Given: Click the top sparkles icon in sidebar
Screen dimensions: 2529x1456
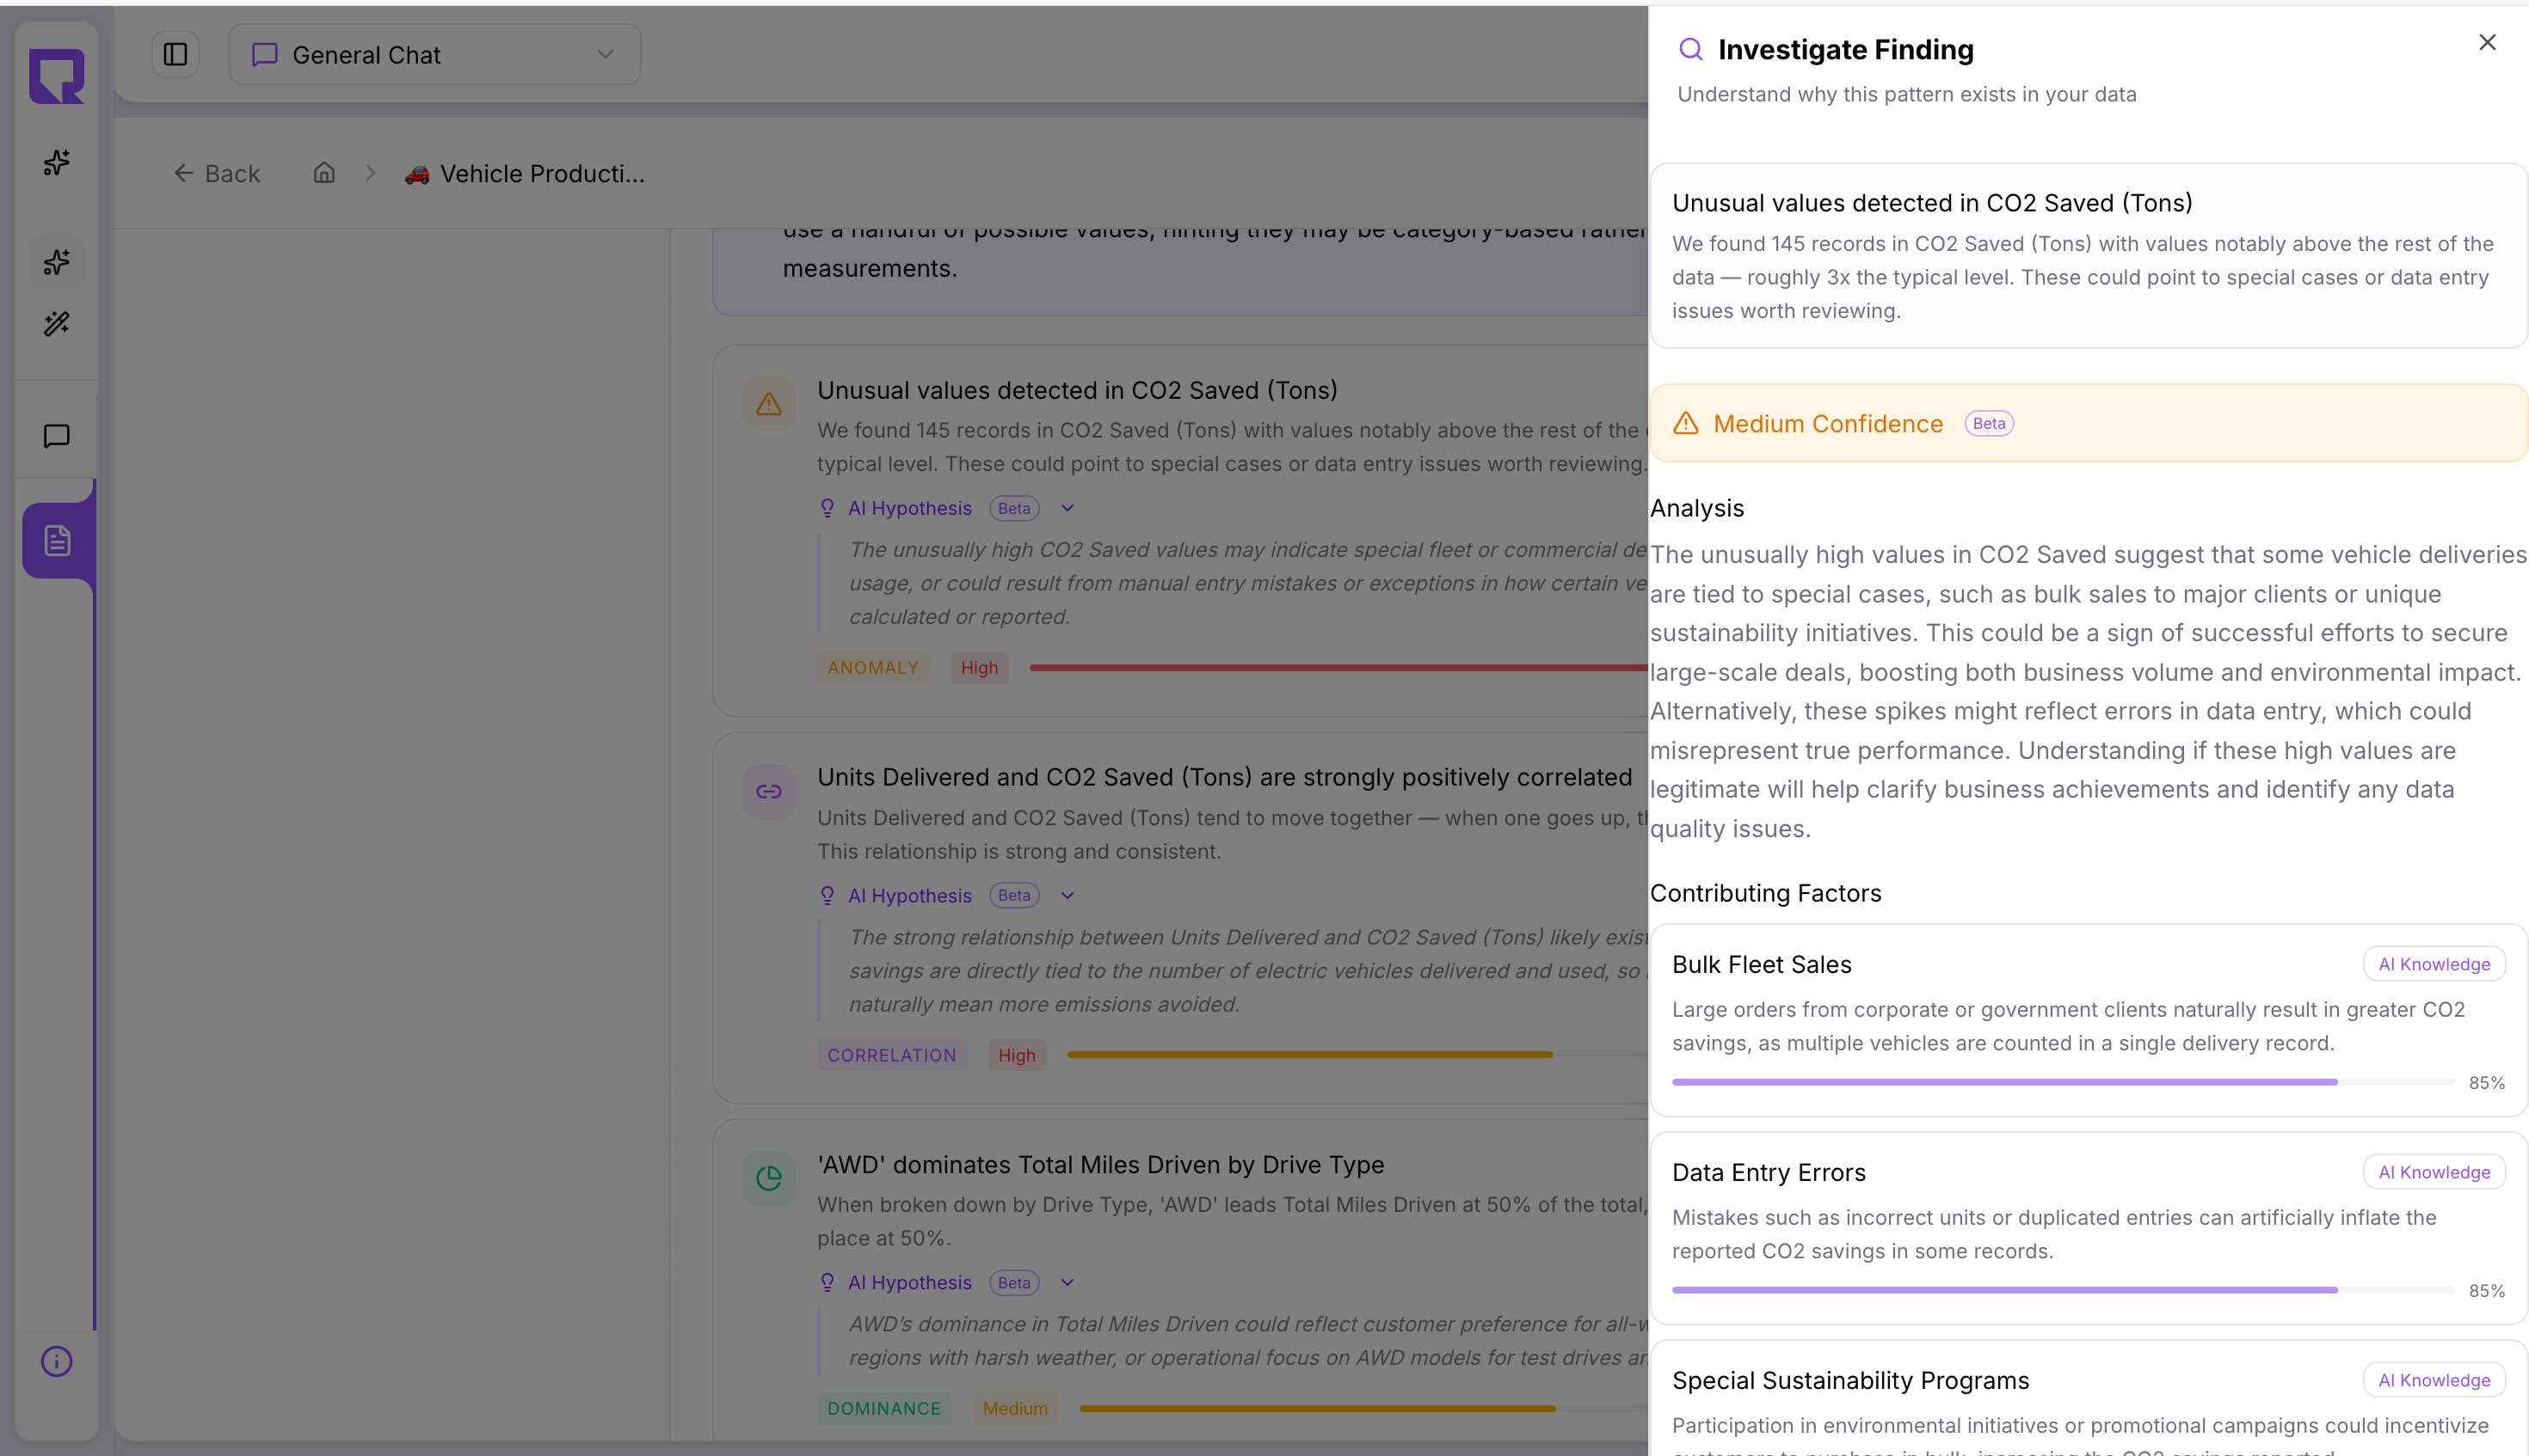Looking at the screenshot, I should click(x=56, y=162).
